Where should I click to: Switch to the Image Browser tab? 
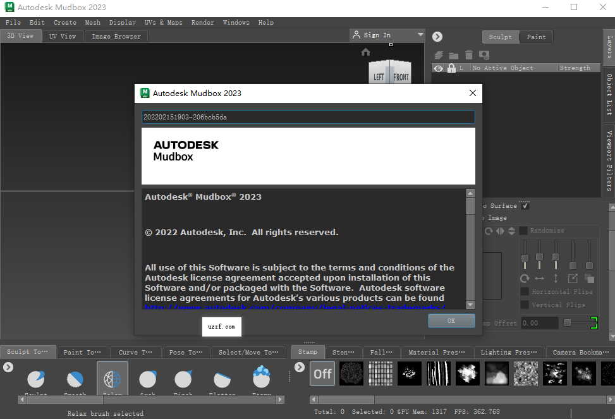tap(116, 36)
